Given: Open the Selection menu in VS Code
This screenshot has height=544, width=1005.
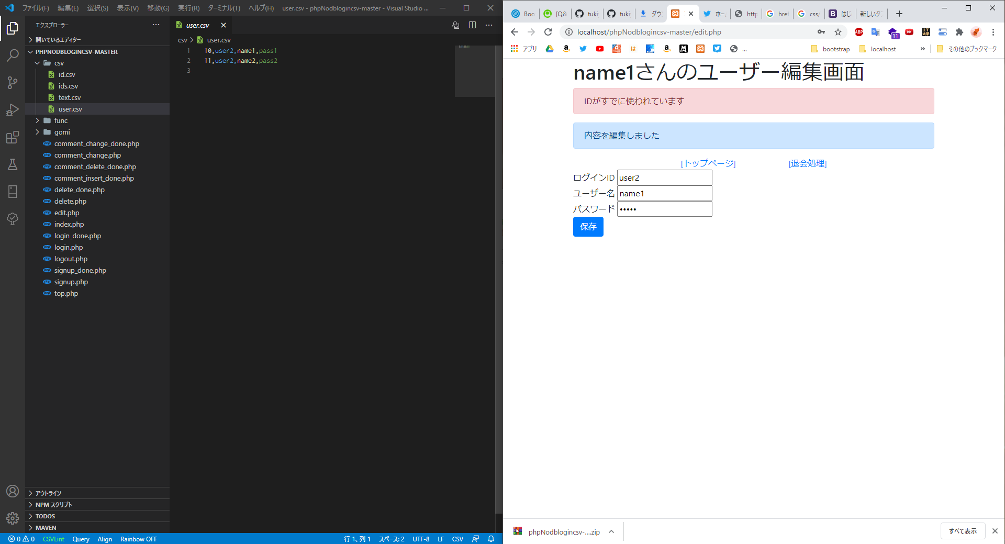Looking at the screenshot, I should (x=98, y=8).
